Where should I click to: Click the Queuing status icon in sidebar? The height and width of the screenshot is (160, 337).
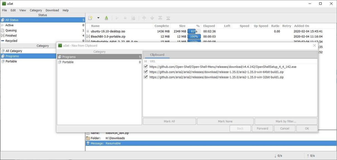3,30
